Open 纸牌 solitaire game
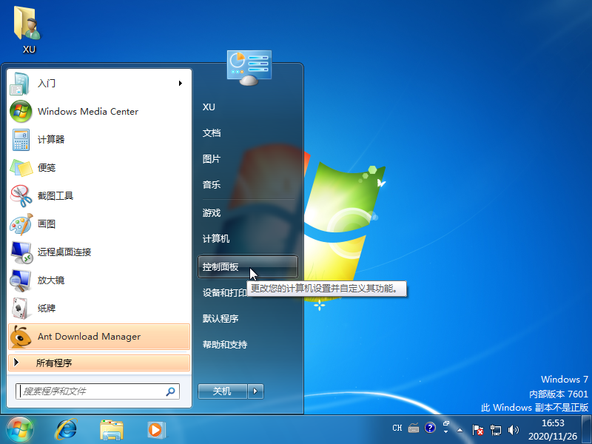592x444 pixels. (46, 309)
